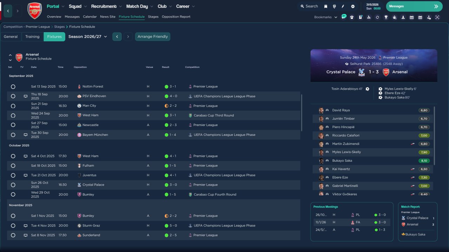Select the Fulham fixture radio button
This screenshot has width=449, height=252.
[13, 166]
